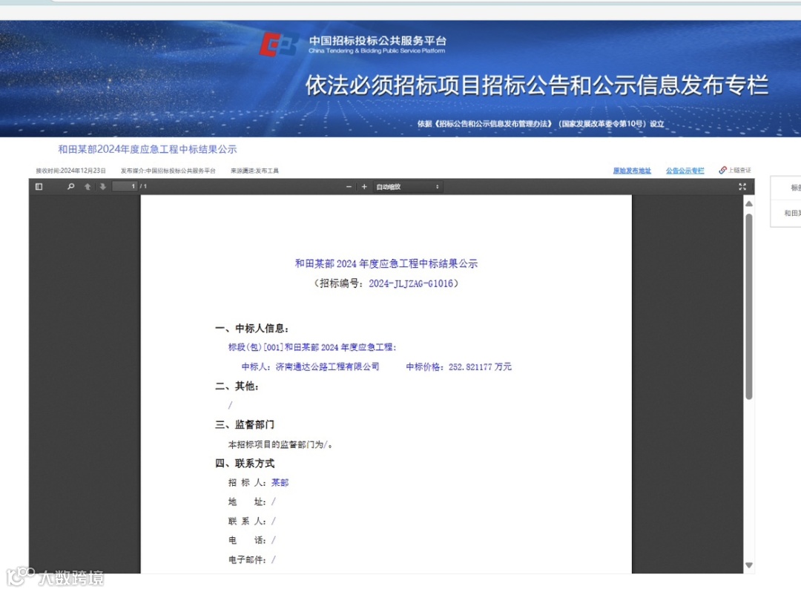This screenshot has height=592, width=801.
Task: Switch PDF viewer to presentation fullscreen mode
Action: tap(742, 187)
